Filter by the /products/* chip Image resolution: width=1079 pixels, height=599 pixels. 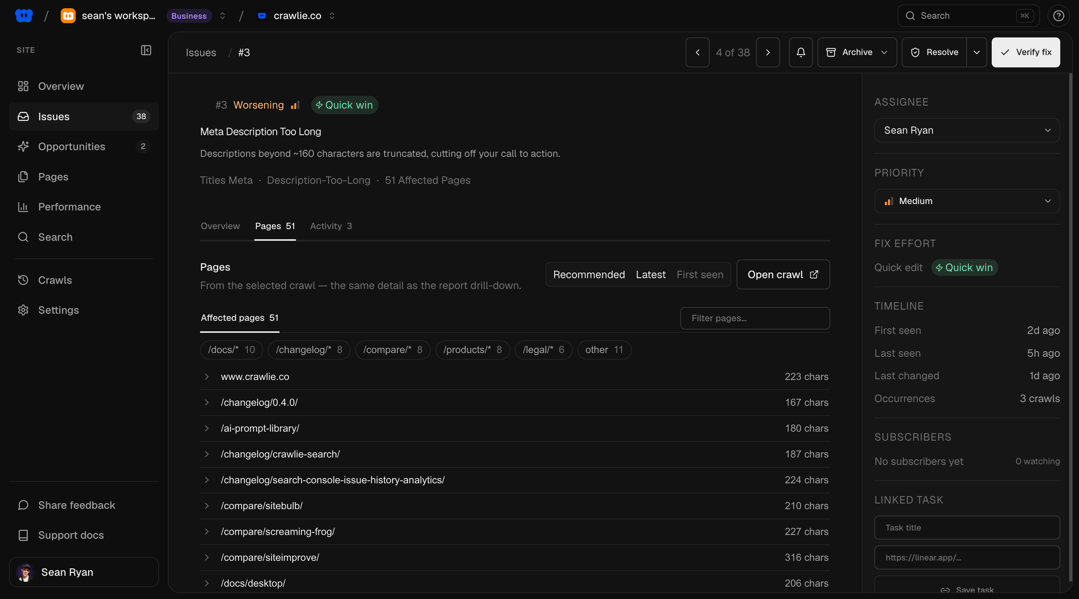coord(472,350)
